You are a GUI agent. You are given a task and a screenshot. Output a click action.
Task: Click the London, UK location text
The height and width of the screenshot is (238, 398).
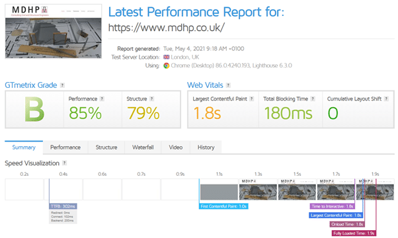pyautogui.click(x=185, y=57)
